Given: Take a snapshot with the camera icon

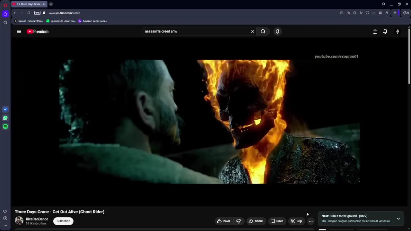Looking at the screenshot, I should click(x=348, y=13).
